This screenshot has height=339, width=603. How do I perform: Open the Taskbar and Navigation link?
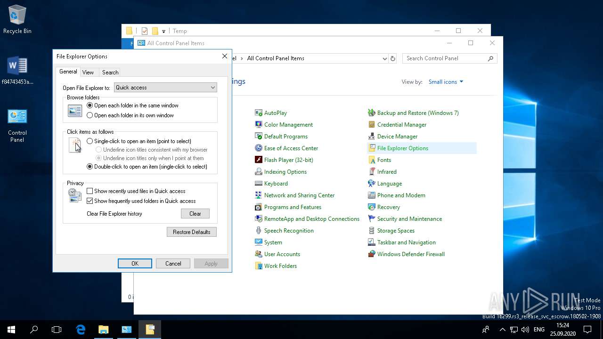406,242
